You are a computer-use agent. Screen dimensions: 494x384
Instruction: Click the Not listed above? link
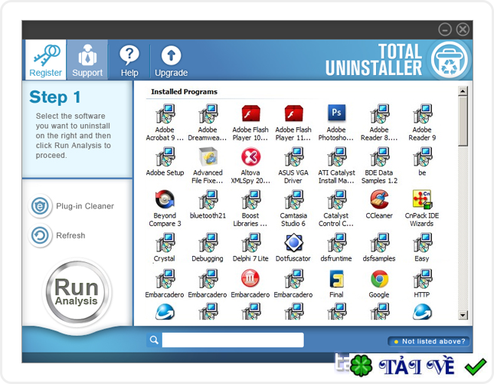pos(429,341)
